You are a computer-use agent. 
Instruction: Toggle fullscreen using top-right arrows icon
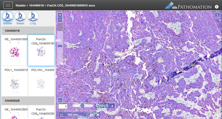click(217, 15)
